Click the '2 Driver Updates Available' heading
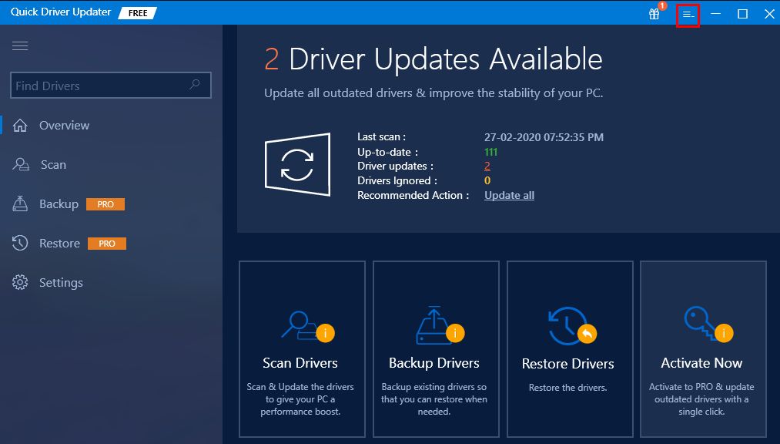 [434, 59]
